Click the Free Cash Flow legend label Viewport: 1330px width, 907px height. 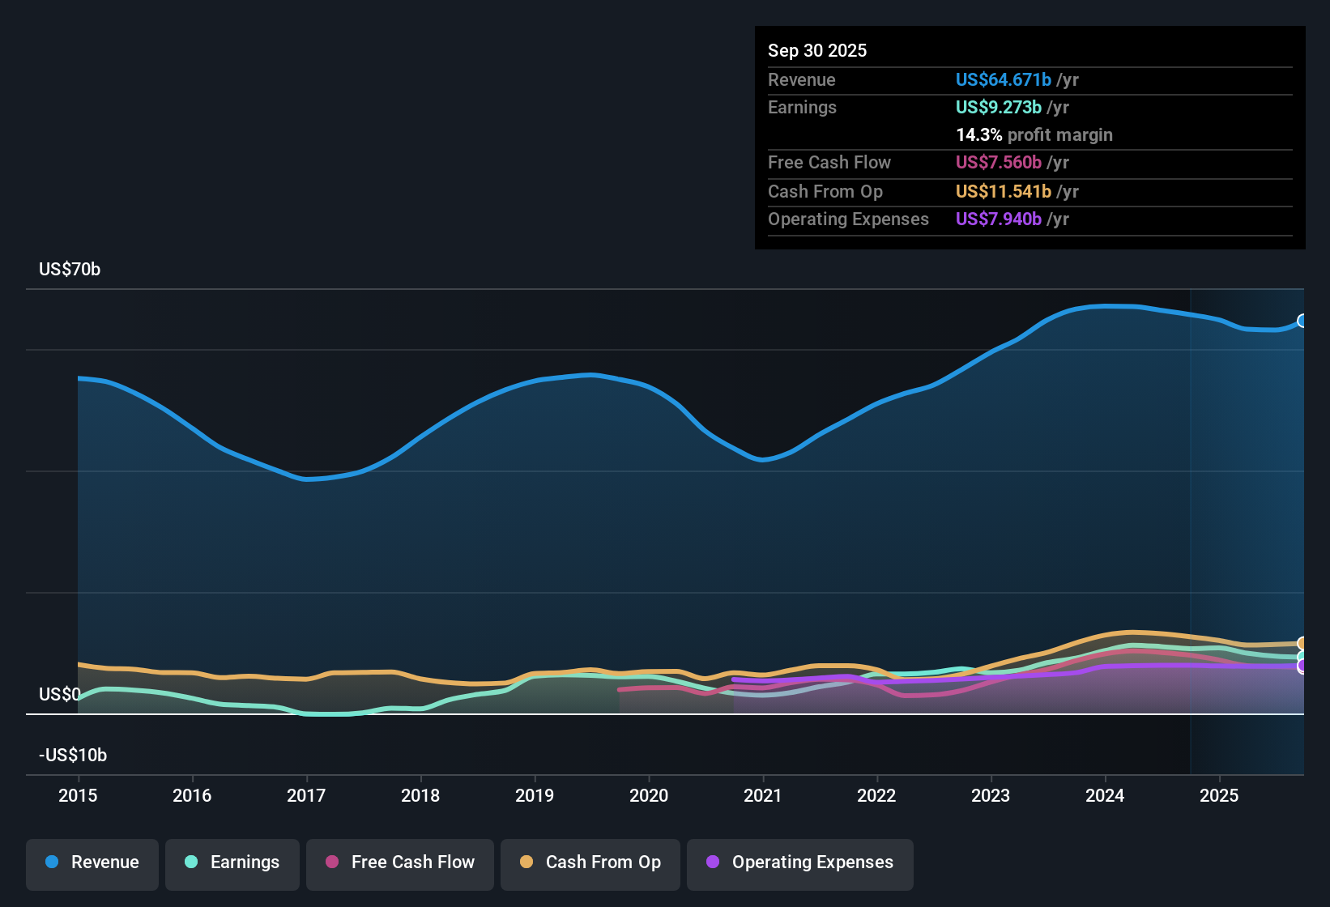click(413, 862)
